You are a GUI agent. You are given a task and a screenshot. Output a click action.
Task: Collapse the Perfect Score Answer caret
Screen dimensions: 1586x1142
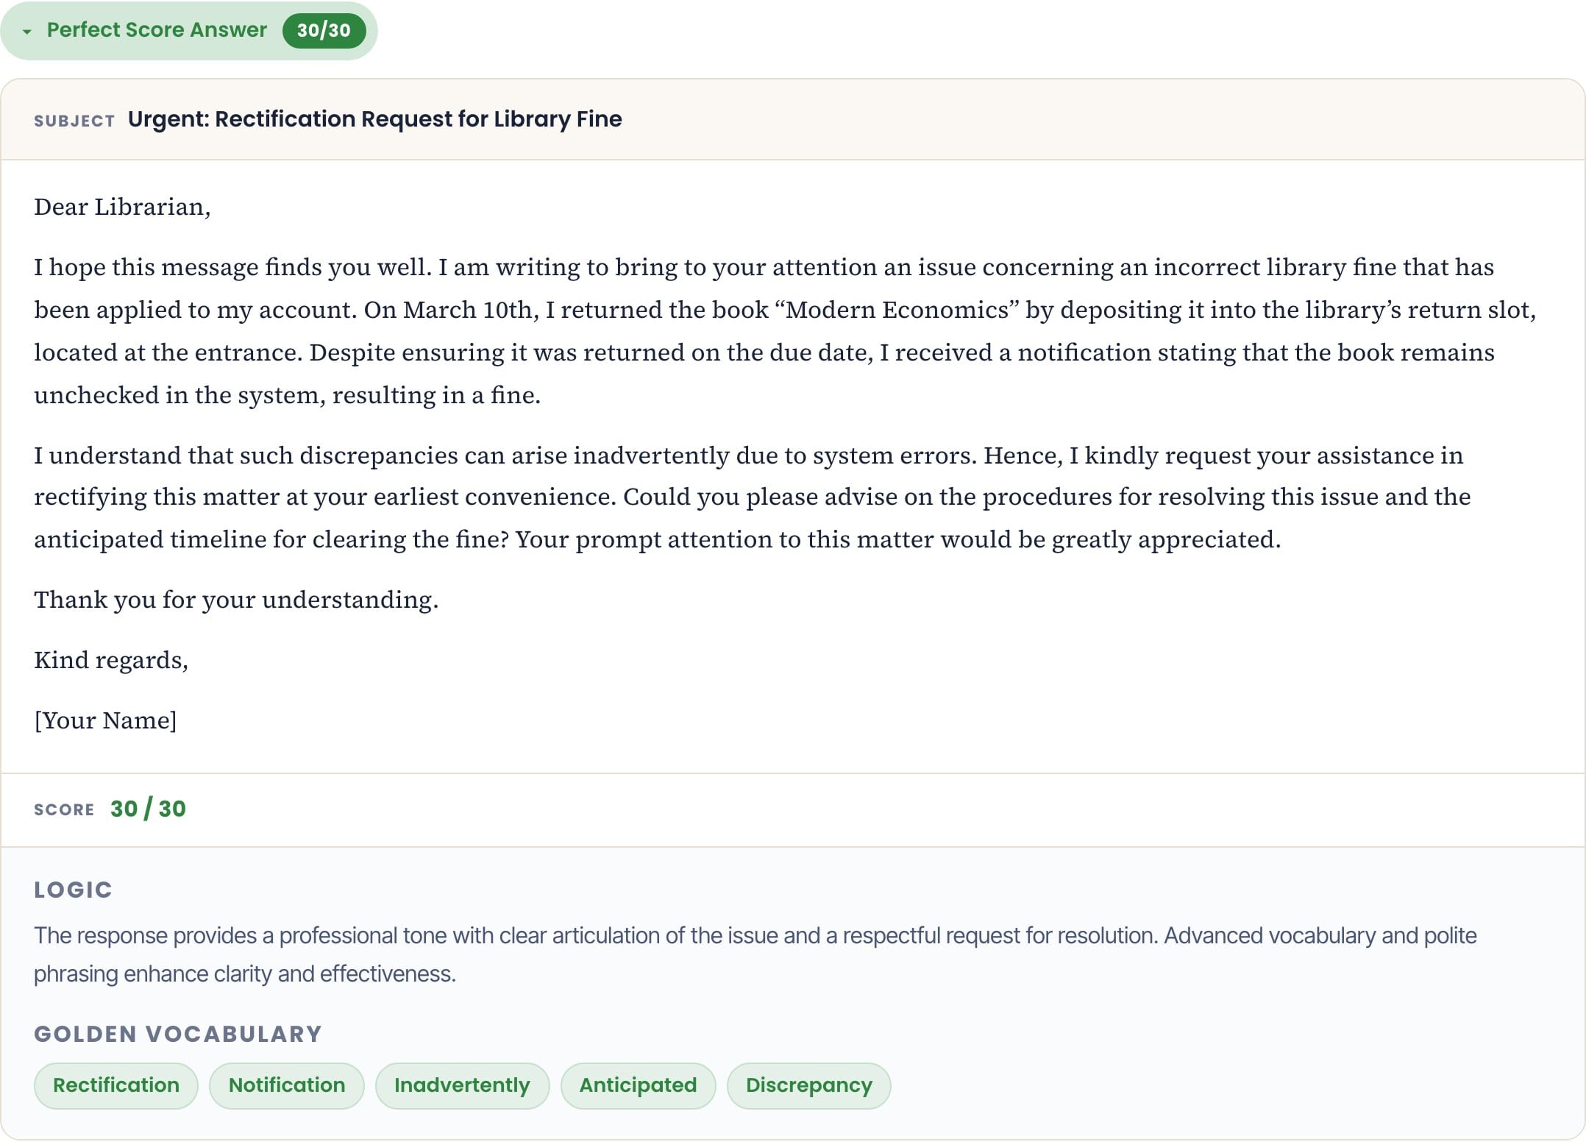27,32
